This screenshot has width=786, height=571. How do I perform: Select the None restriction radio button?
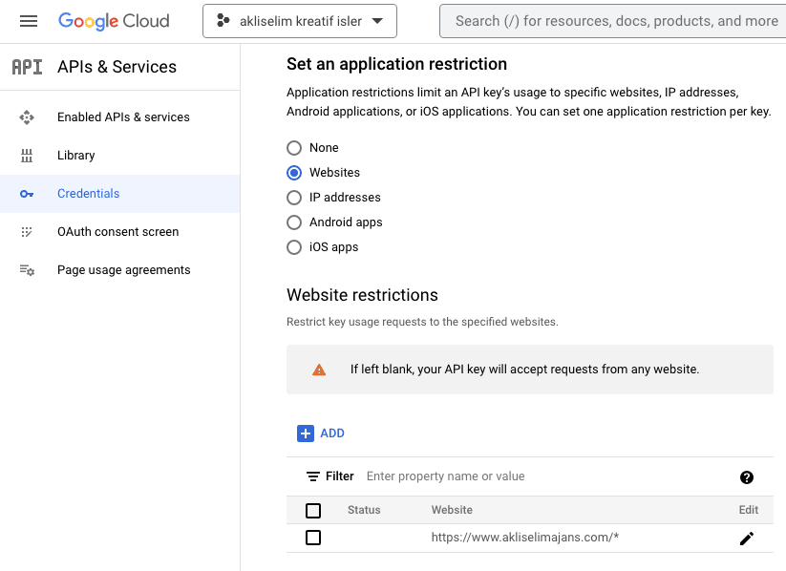(294, 148)
